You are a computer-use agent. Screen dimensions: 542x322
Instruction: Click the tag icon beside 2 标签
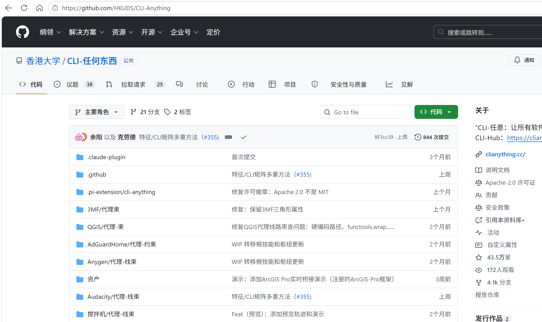(x=167, y=112)
